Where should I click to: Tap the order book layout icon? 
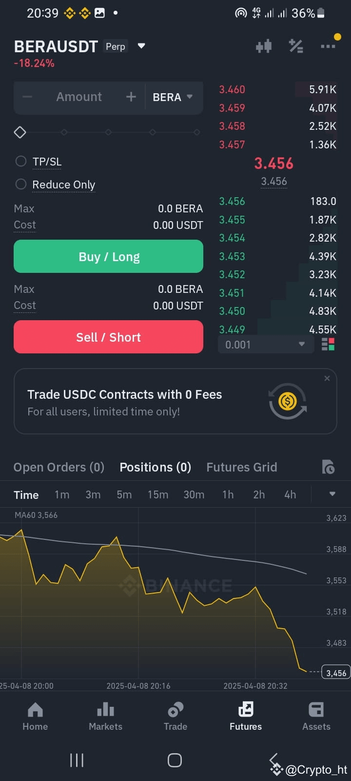click(x=328, y=345)
